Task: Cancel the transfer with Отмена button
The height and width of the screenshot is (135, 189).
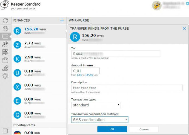Action: (x=144, y=129)
